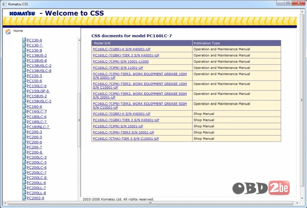Click document icon beside PC200-5
The image size is (307, 208).
[x=24, y=136]
